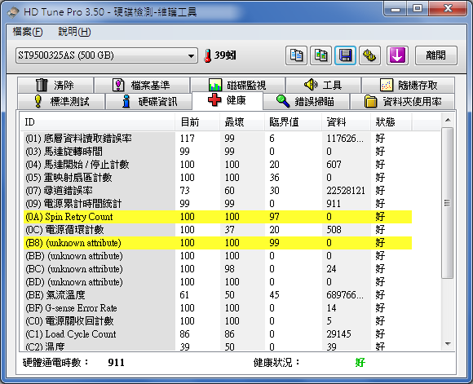473x384 pixels.
Task: Click green health status 好 at bottom
Action: click(x=360, y=362)
